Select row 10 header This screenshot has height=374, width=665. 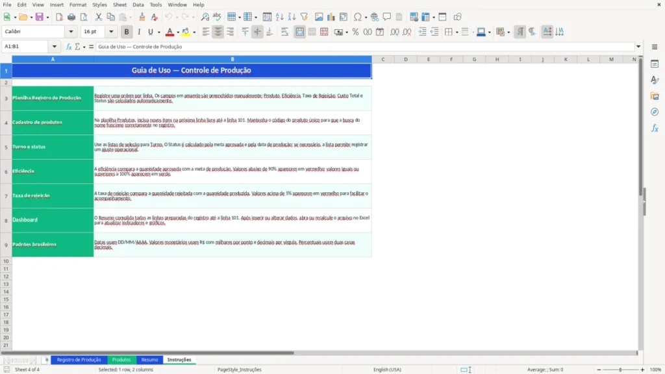(x=6, y=261)
